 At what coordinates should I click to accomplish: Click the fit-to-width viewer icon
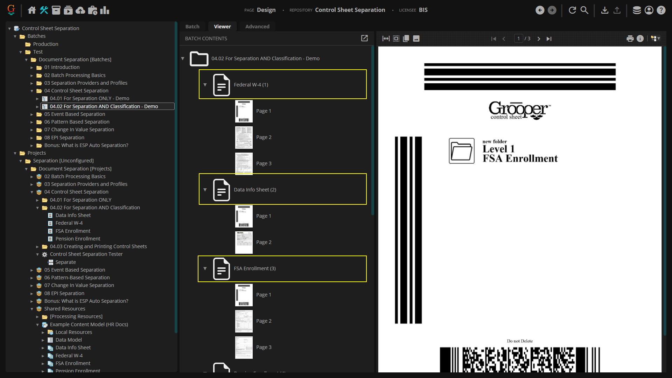coord(386,38)
